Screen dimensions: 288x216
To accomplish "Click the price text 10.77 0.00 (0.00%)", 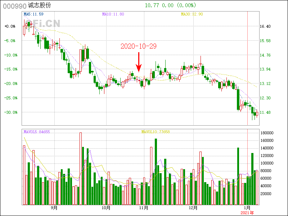I will tap(170, 5).
